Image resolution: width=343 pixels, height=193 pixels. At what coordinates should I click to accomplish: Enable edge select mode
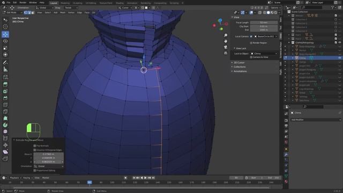[x=29, y=12]
